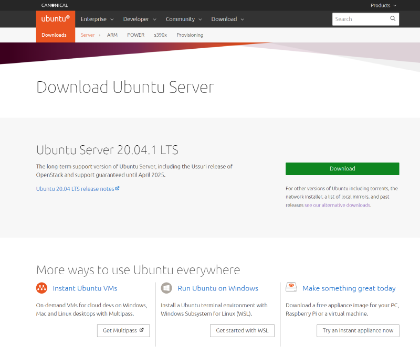This screenshot has width=420, height=356.
Task: Click the Windows terminal icon near Run Ubuntu
Action: pos(166,288)
